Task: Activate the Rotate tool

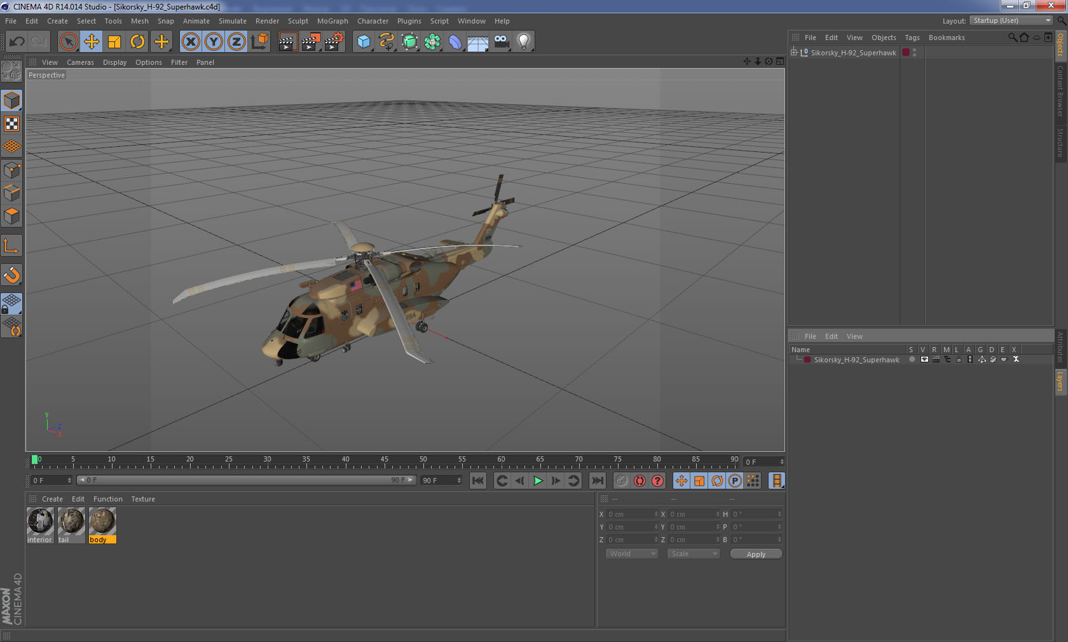Action: click(x=137, y=42)
